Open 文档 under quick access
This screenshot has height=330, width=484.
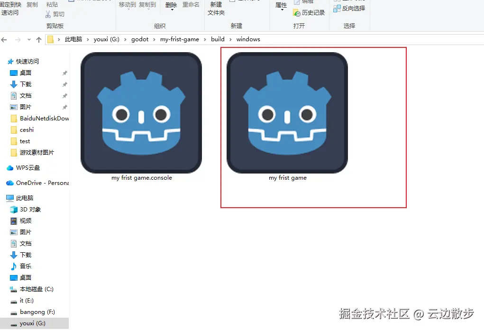coord(26,96)
